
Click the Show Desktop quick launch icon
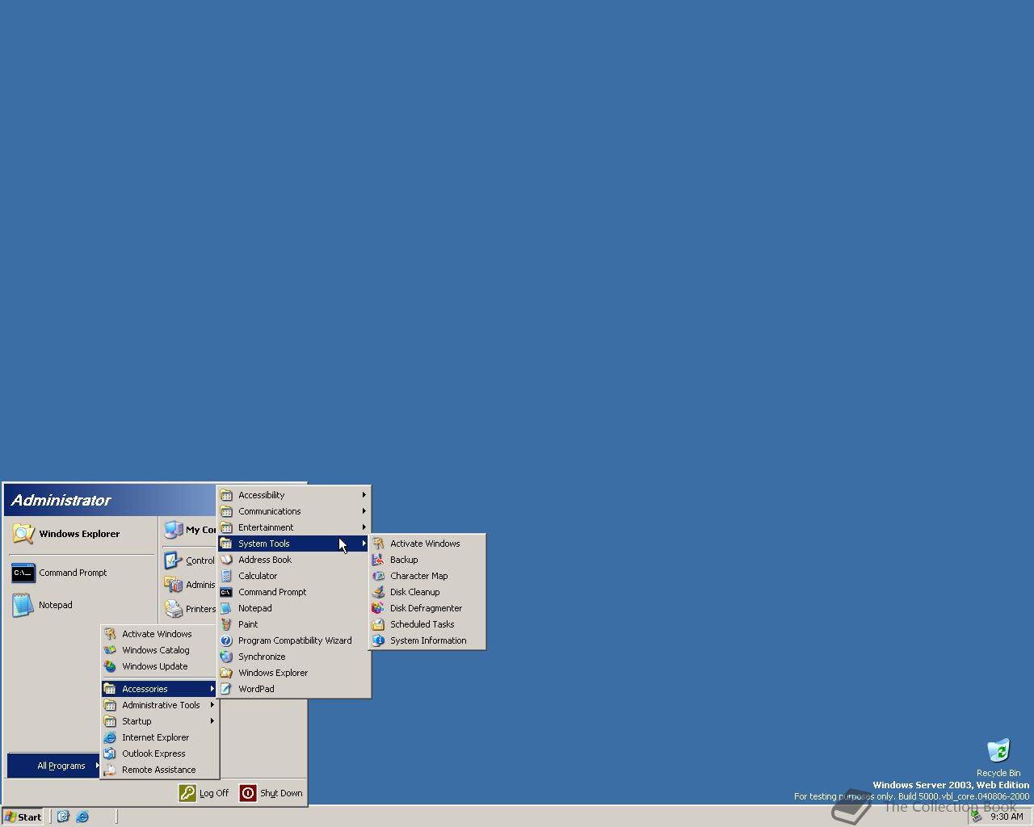[x=63, y=817]
